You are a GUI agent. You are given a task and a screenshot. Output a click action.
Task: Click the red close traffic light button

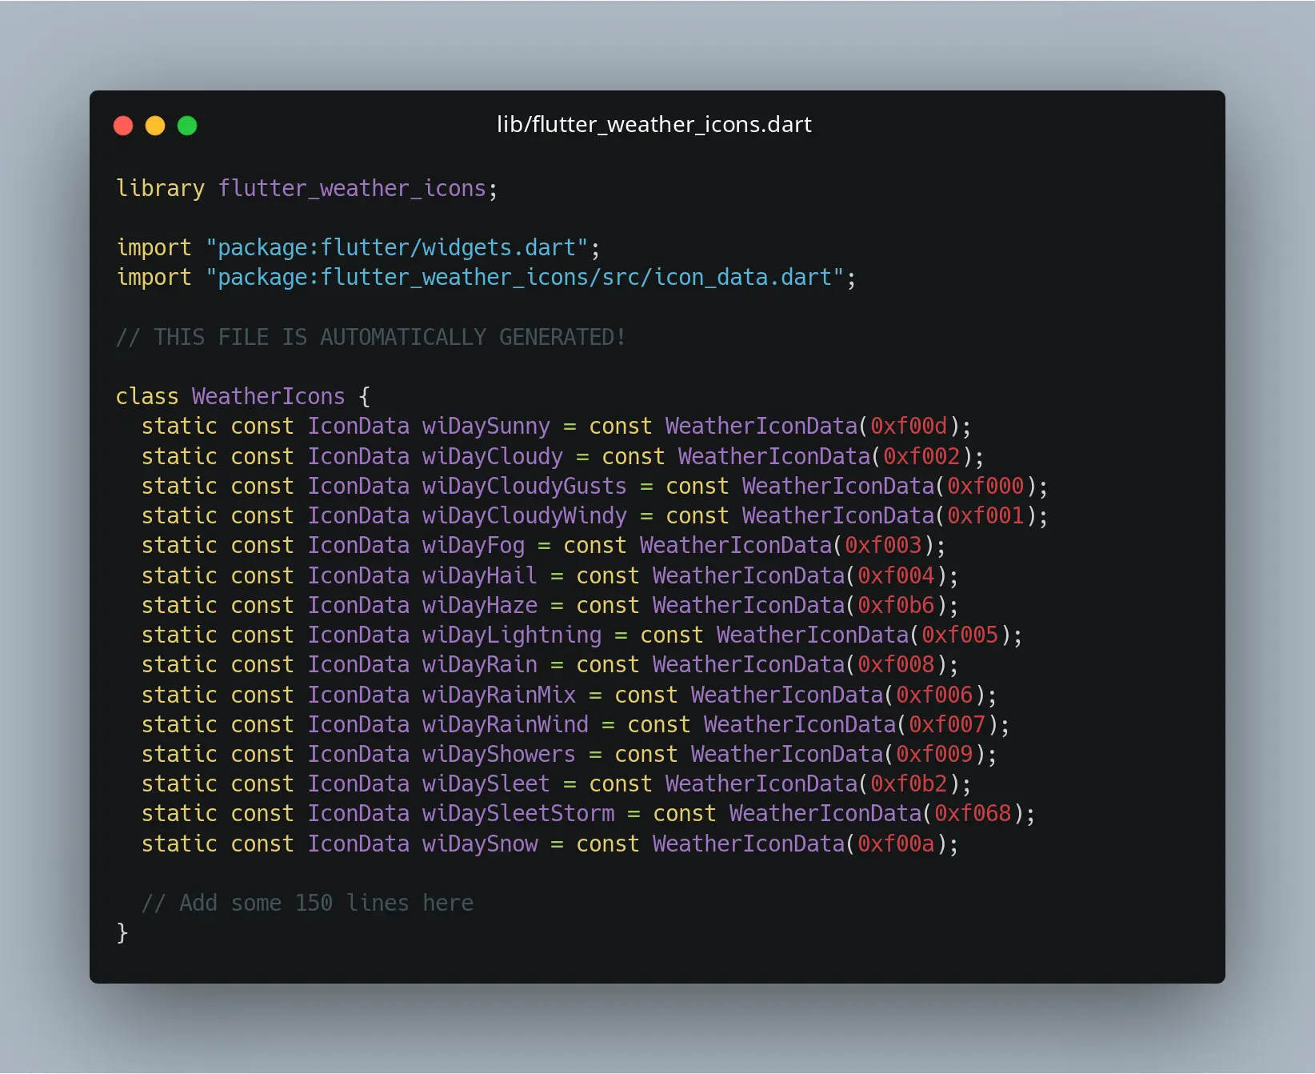(x=124, y=126)
